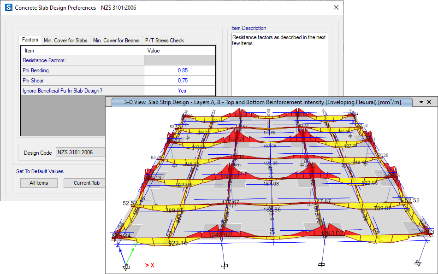
Task: Close the 3-D View reinforcement window
Action: click(x=429, y=102)
